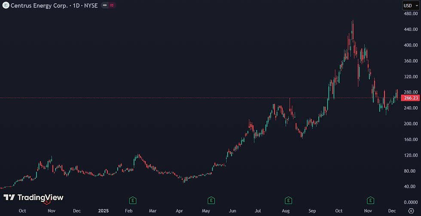Click the red 266.23 current price label
The width and height of the screenshot is (421, 216).
point(411,98)
